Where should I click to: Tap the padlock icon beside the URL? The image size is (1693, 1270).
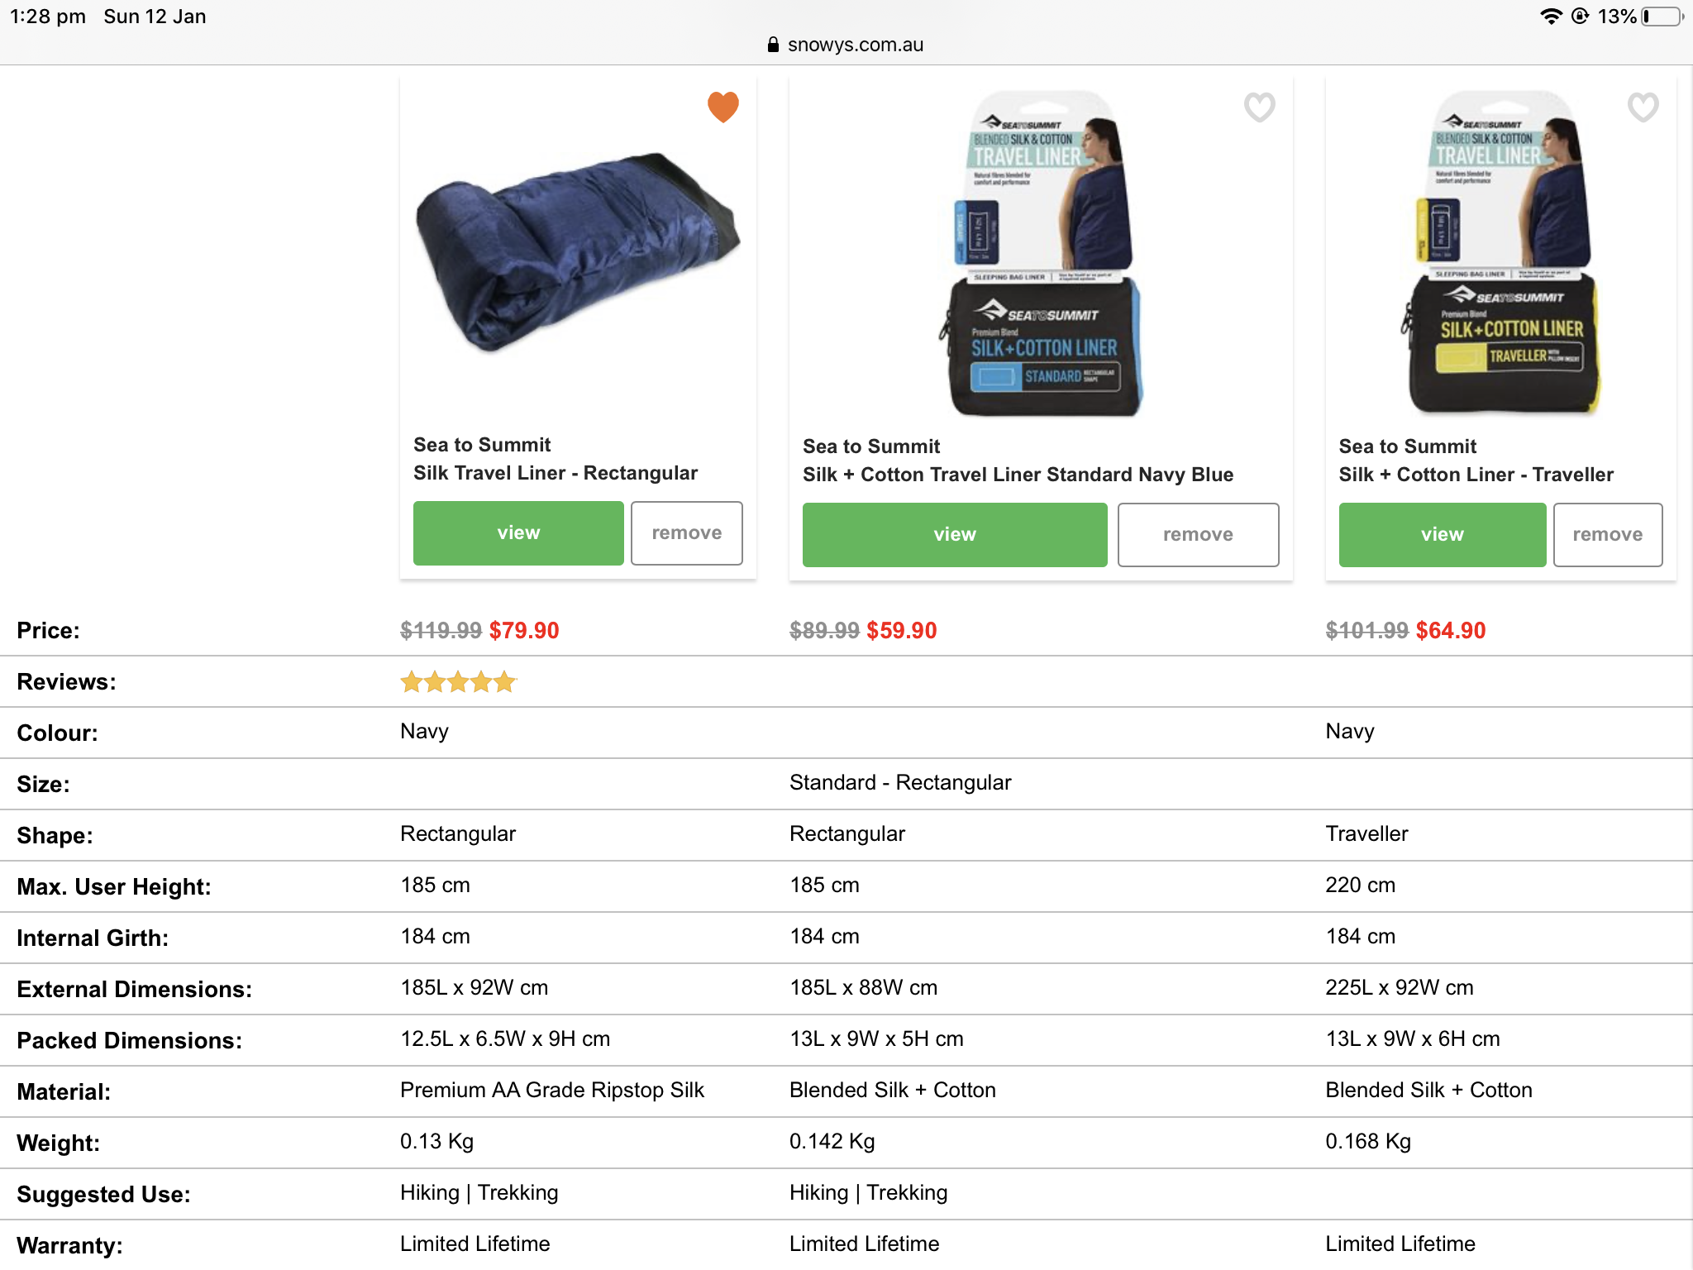pos(773,45)
